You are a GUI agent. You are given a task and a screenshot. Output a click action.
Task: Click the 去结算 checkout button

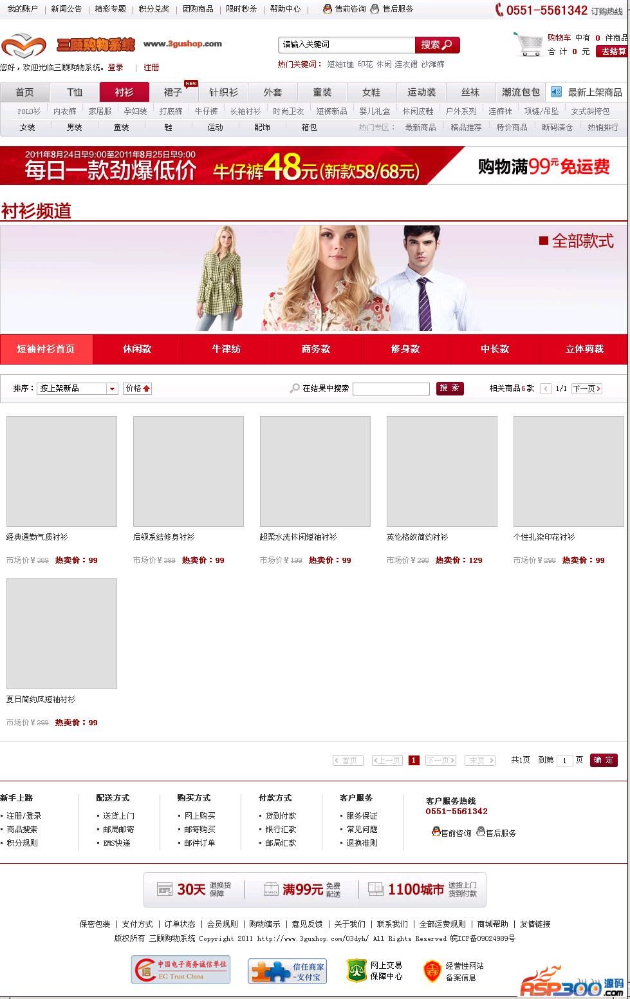tap(612, 52)
